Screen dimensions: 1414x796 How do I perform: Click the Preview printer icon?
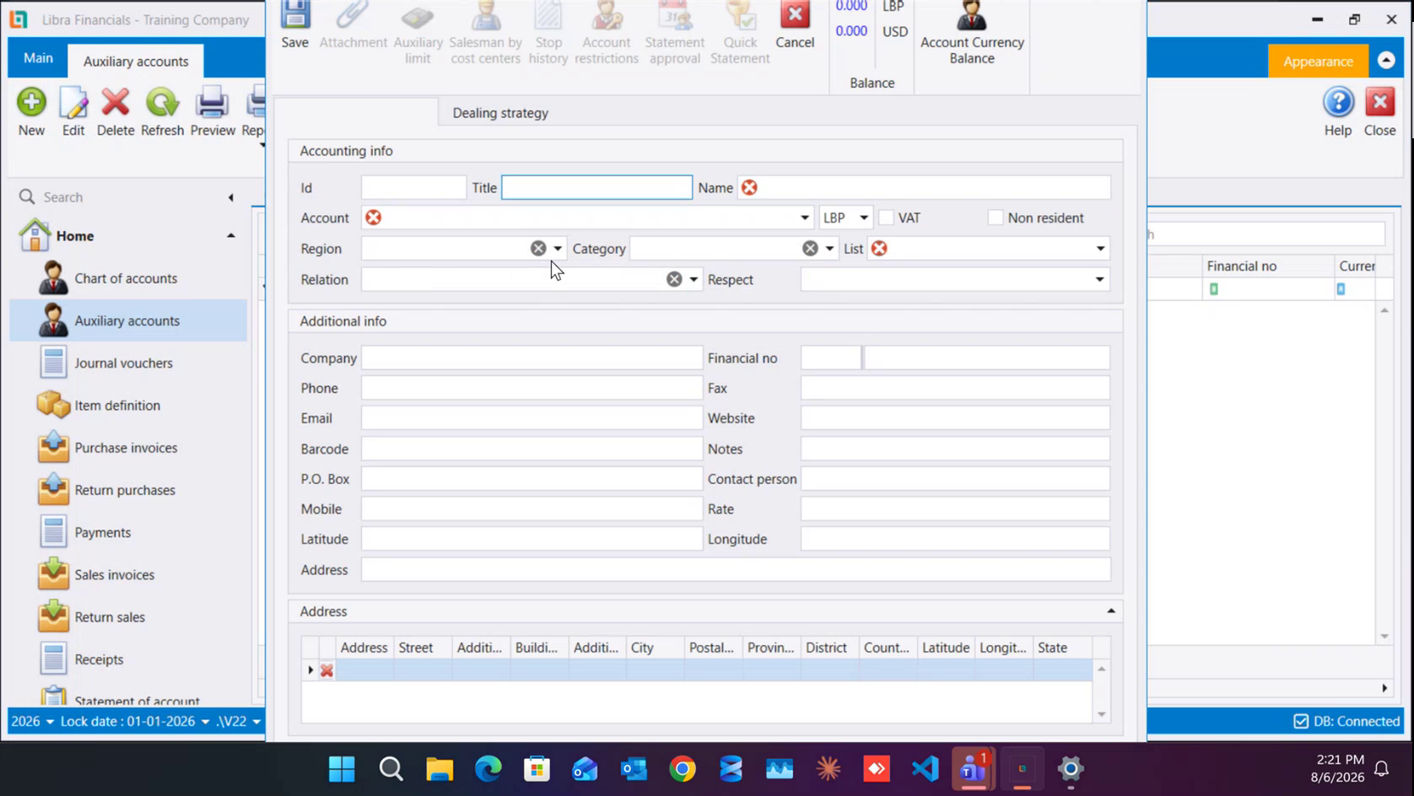click(x=212, y=103)
